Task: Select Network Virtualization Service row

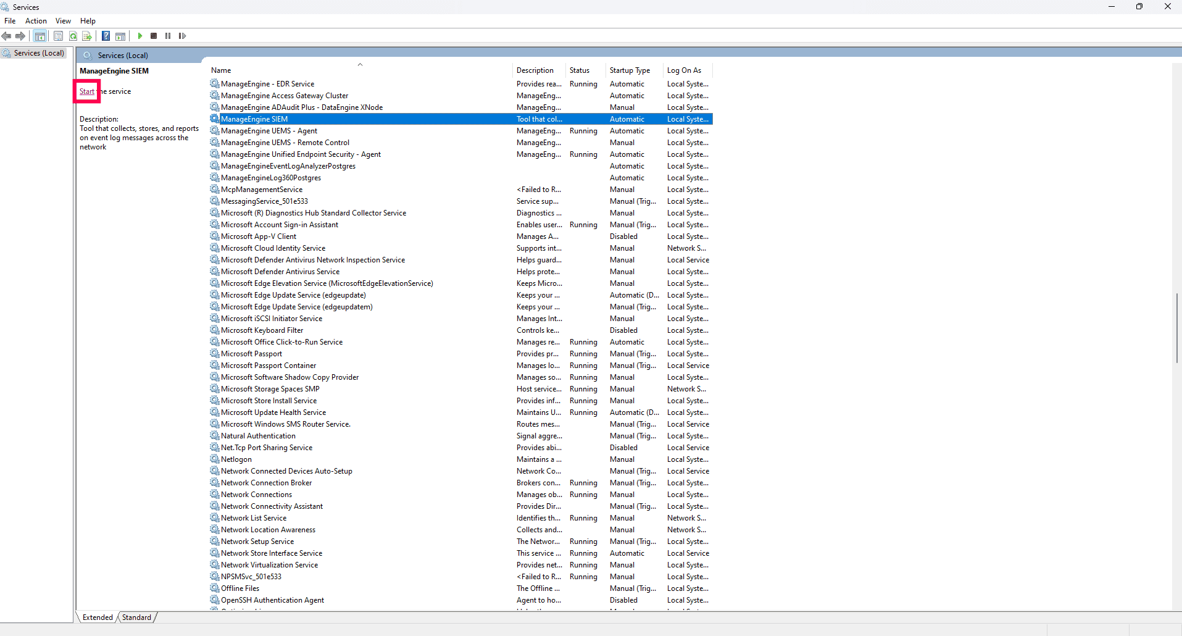Action: (461, 565)
